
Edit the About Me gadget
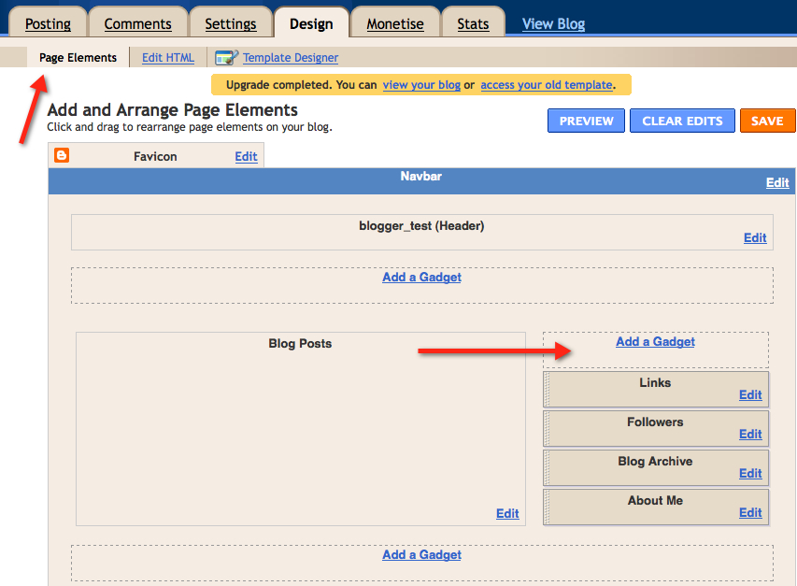[749, 512]
